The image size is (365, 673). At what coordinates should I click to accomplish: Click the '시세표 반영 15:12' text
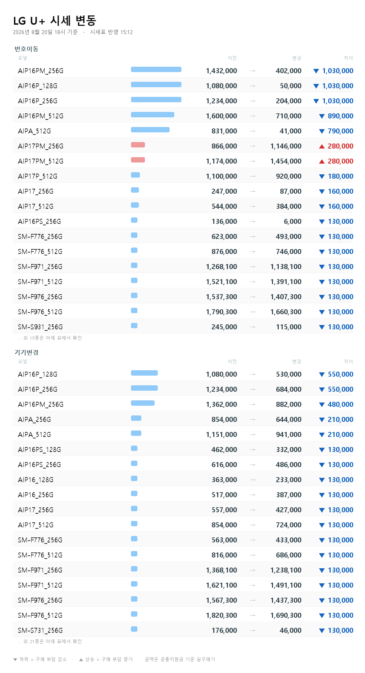[111, 32]
